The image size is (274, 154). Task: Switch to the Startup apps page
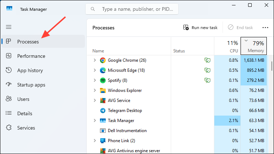pyautogui.click(x=31, y=85)
